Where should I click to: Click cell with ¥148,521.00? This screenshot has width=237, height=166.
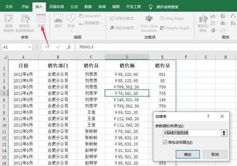point(127,100)
